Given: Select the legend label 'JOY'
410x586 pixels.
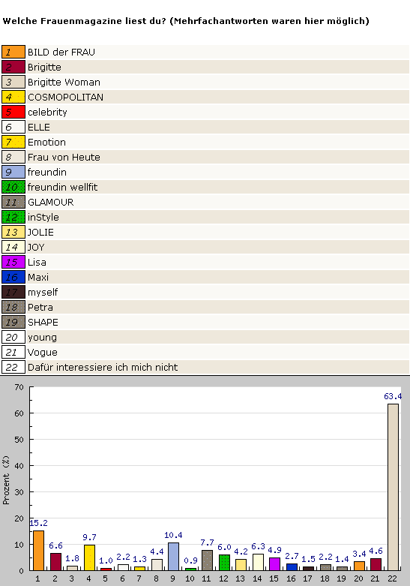Looking at the screenshot, I should click(36, 247).
